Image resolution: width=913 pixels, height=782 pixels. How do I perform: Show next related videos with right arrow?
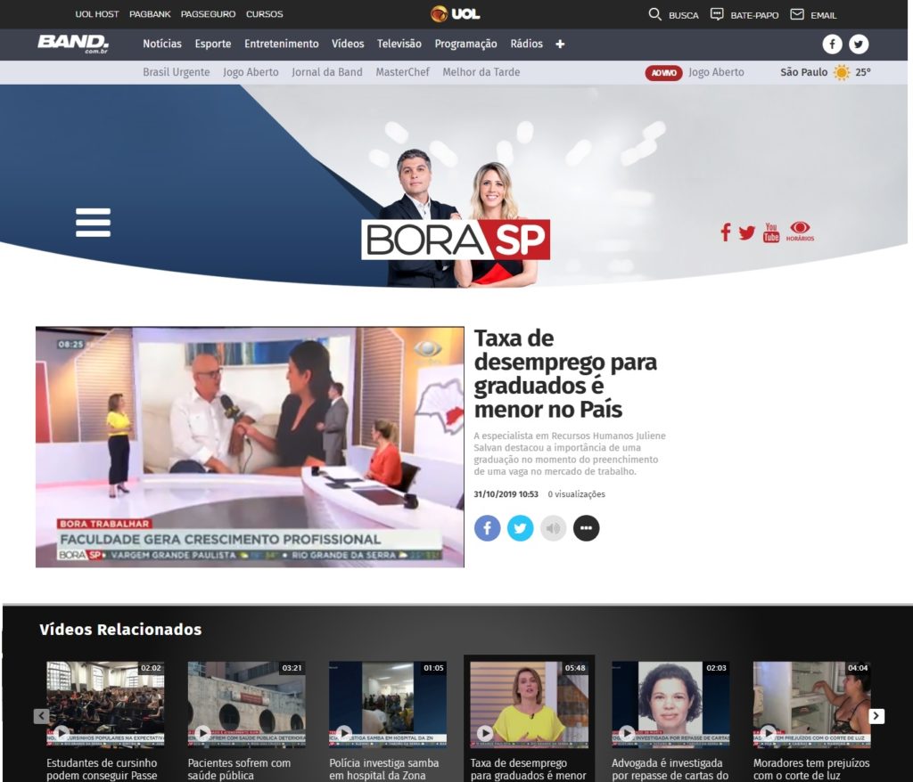click(x=876, y=716)
